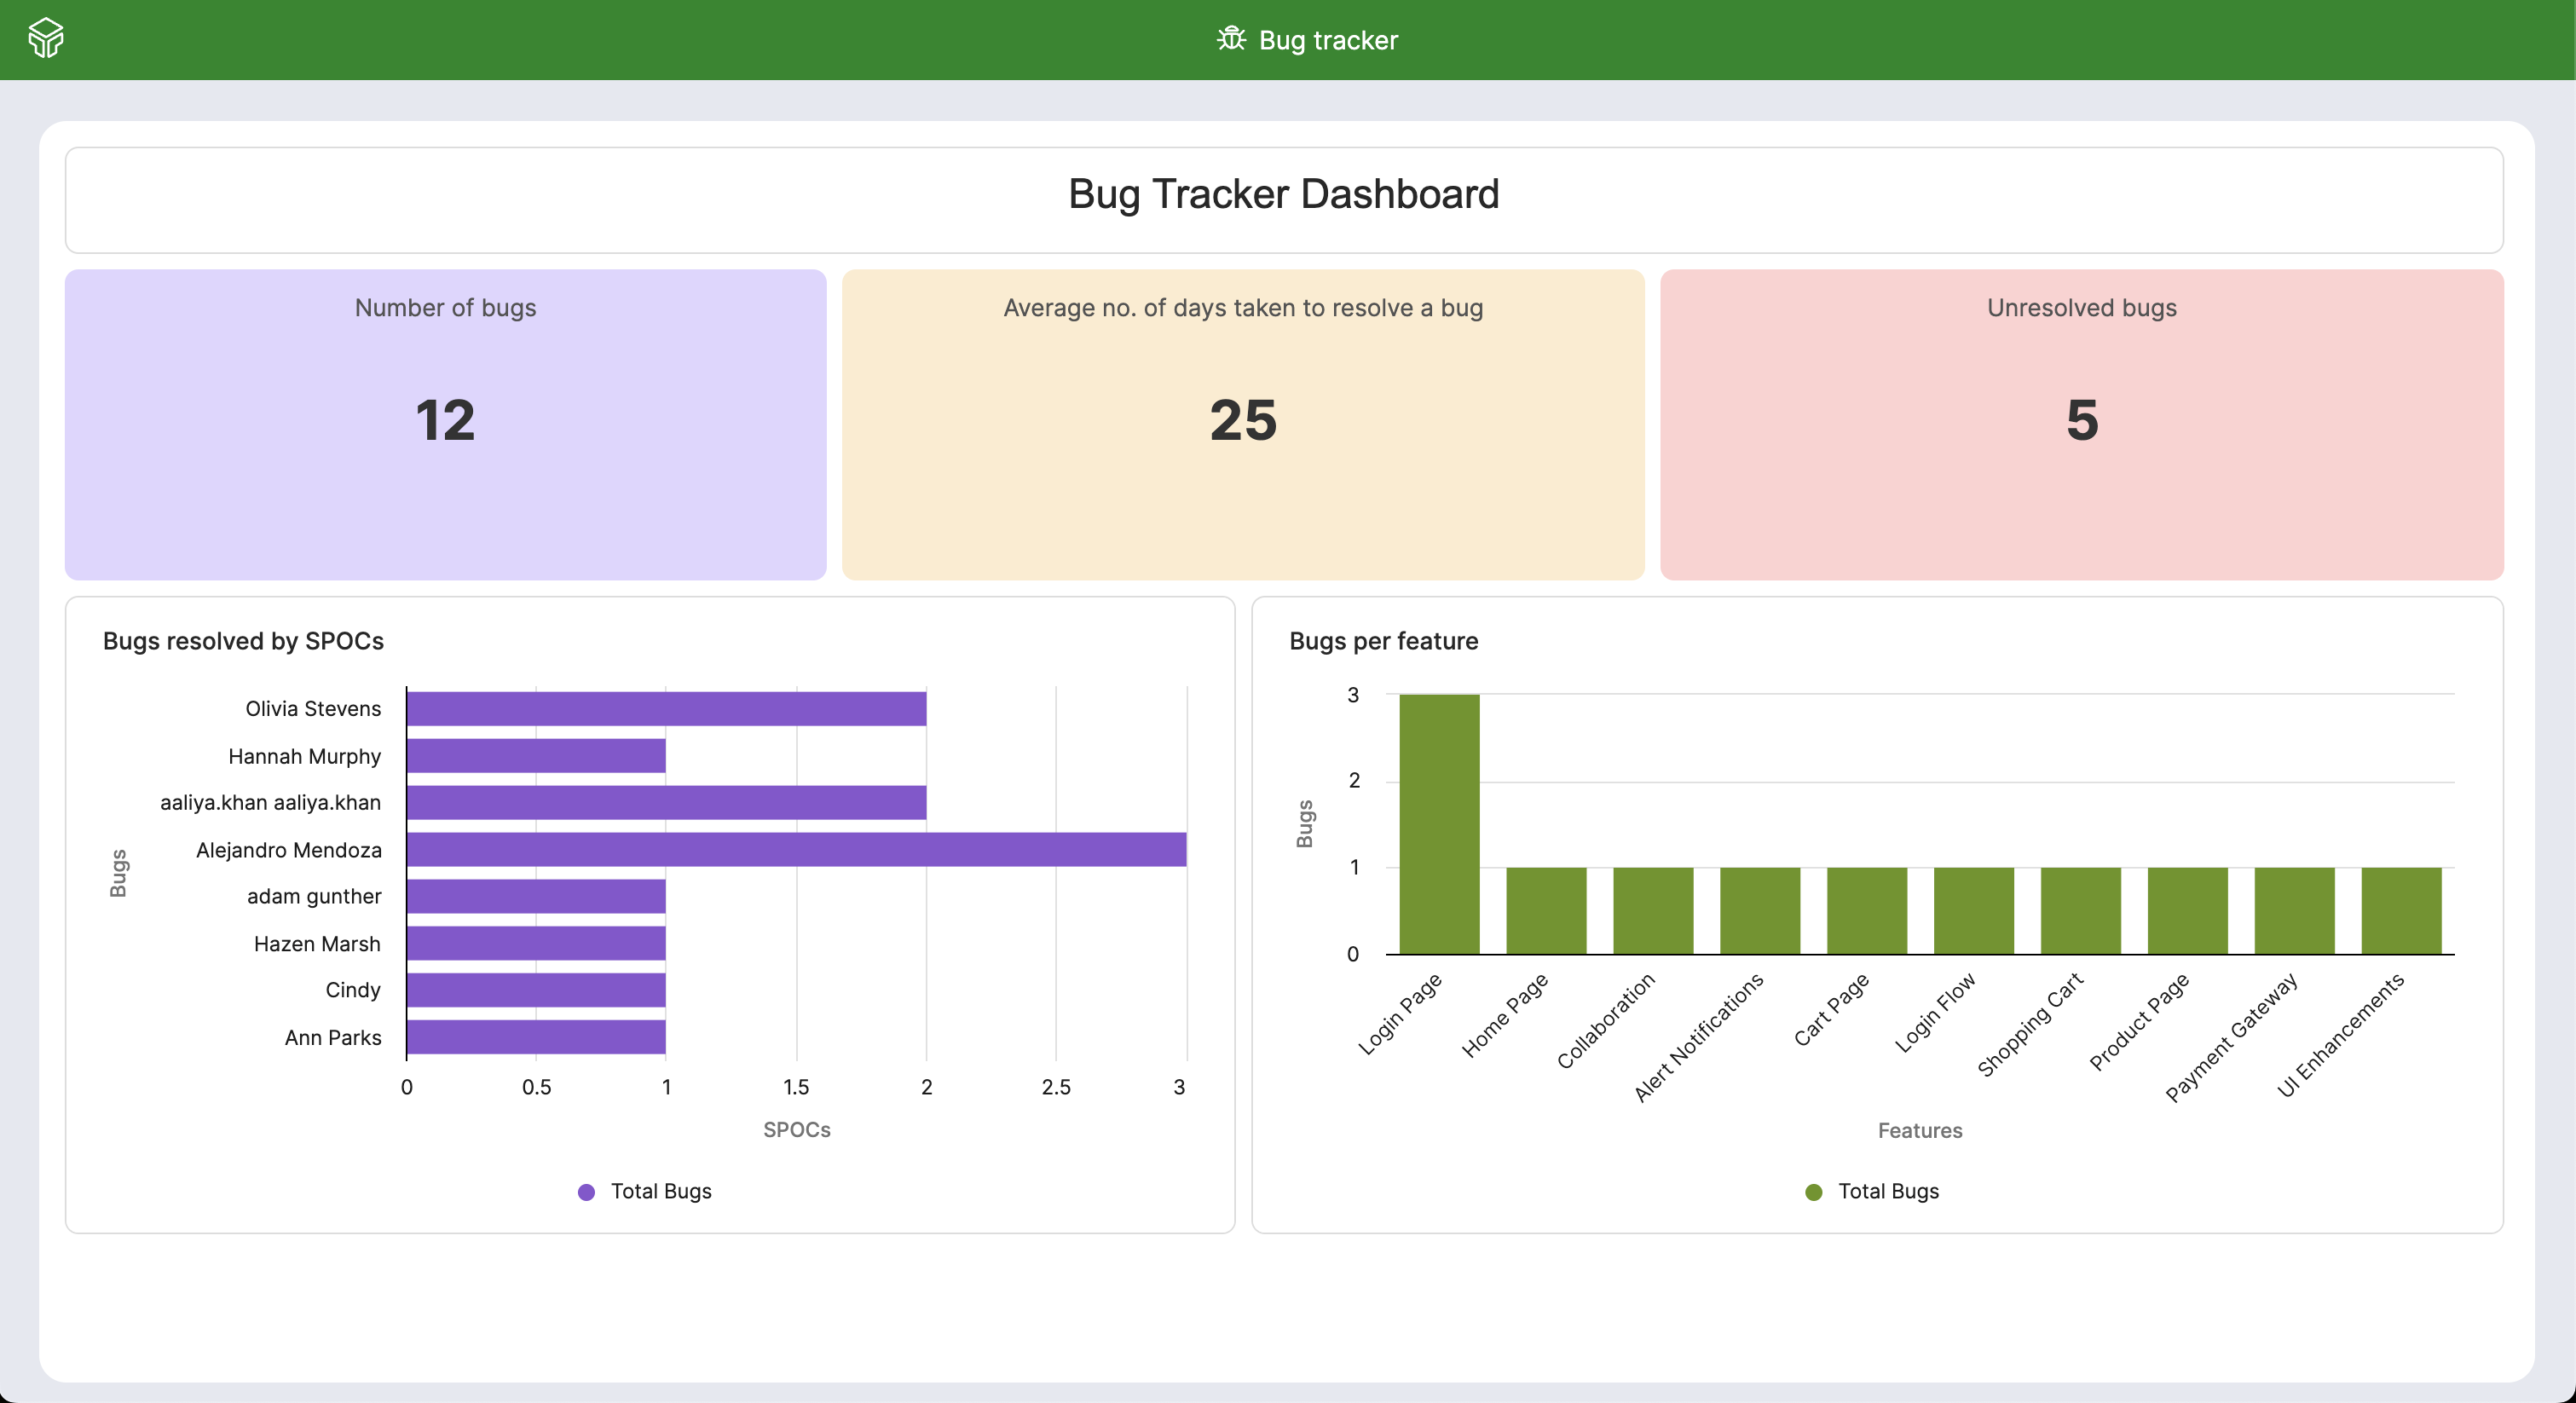Screen dimensions: 2576x1403
Task: Click the Payment Gateway green bar
Action: click(x=2294, y=910)
